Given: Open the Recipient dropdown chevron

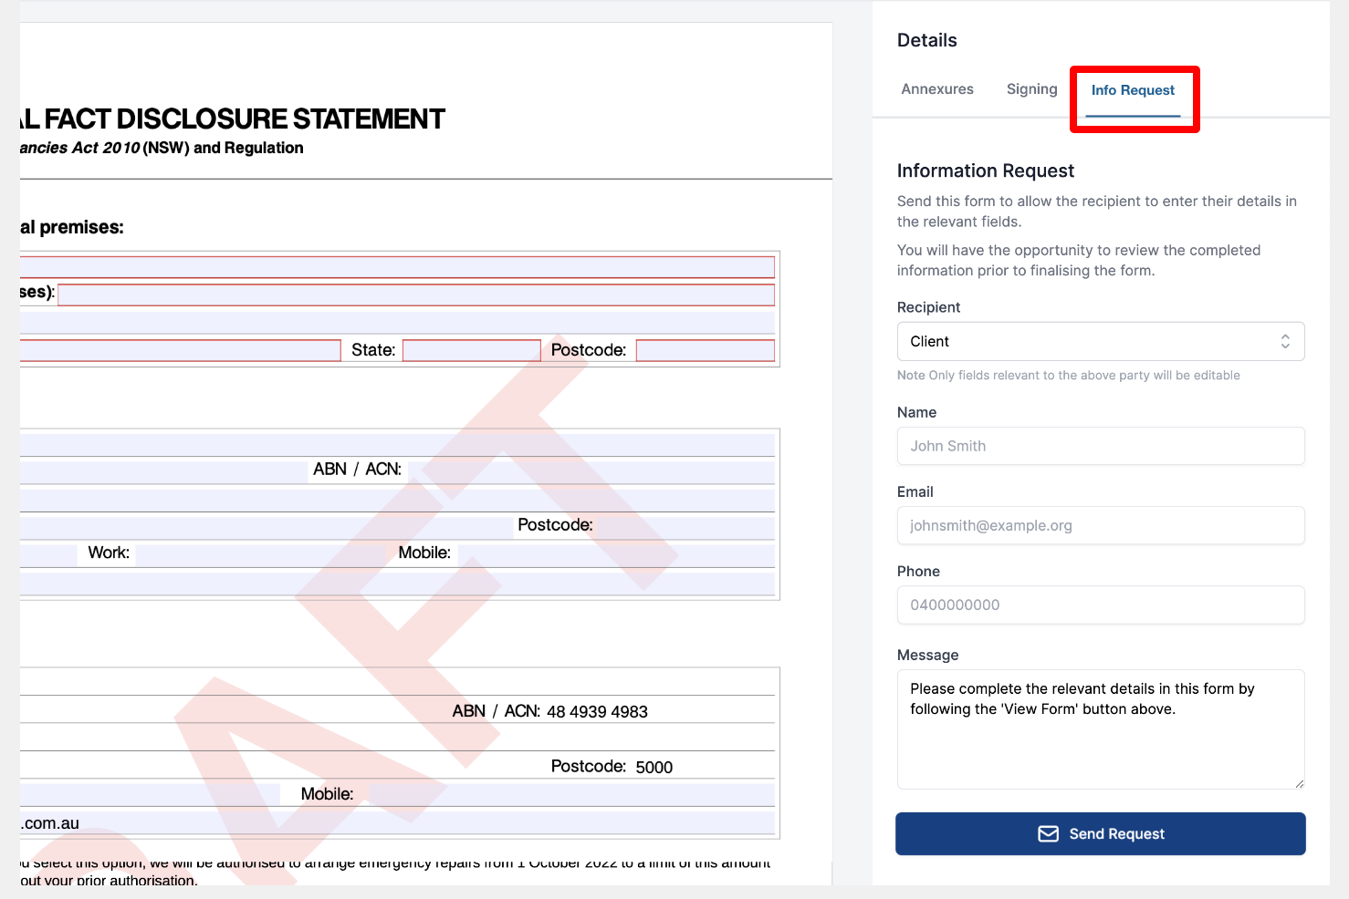Looking at the screenshot, I should click(1284, 341).
